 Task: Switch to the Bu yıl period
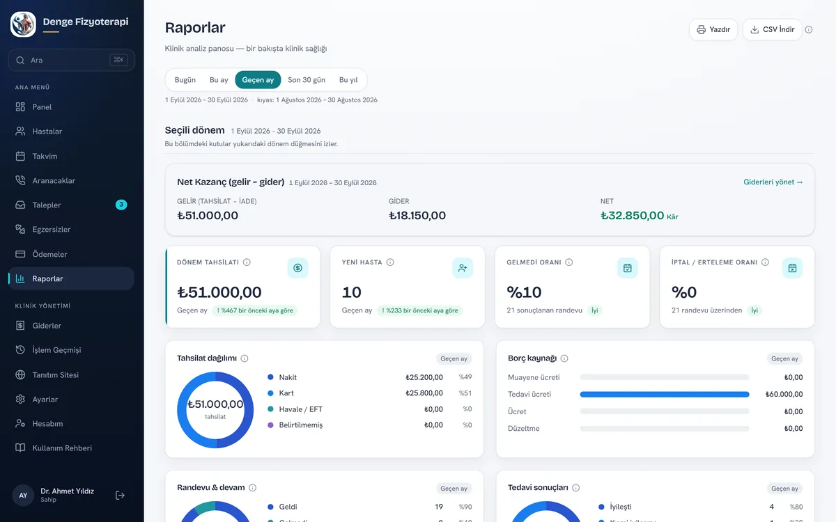[x=348, y=80]
